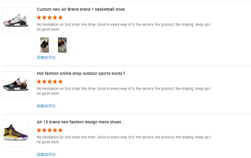Click fifth star of Air 13 shoes rating
Screen dimensions: 251x158
tap(60, 130)
